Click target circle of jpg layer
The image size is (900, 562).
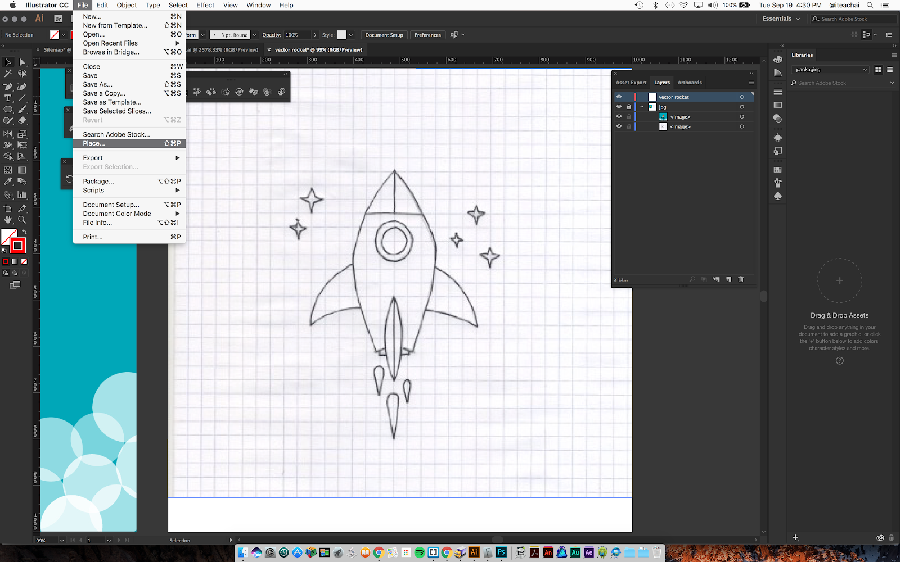point(742,107)
